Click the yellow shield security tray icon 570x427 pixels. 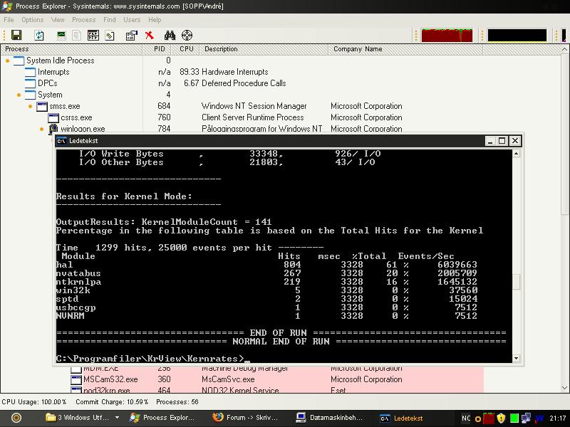(502, 418)
